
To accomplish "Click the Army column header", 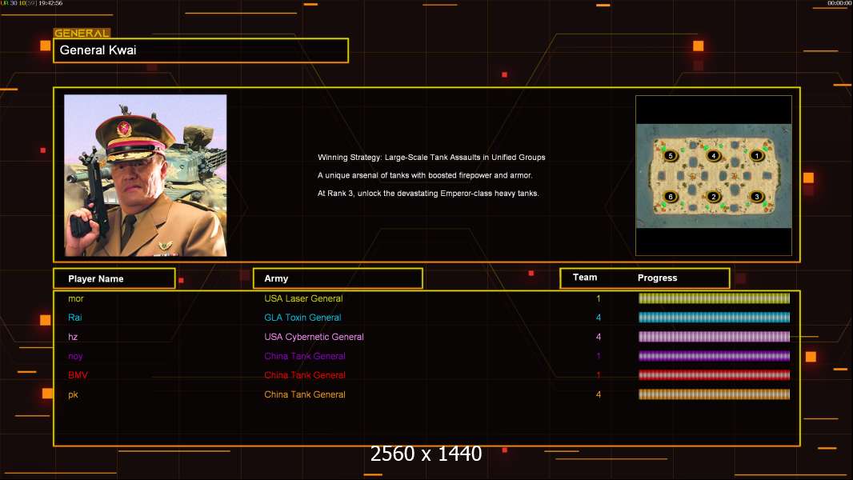I will point(338,278).
